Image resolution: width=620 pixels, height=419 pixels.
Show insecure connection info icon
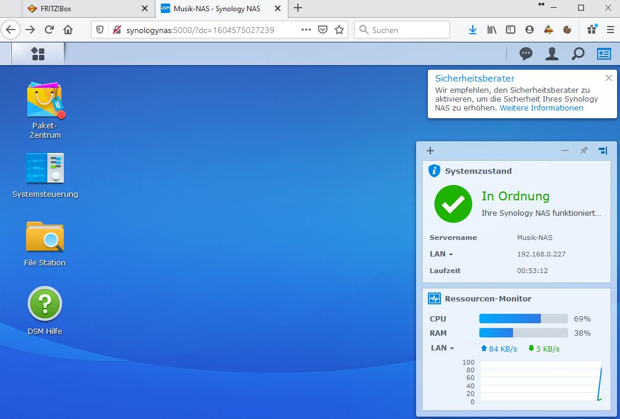tap(116, 30)
